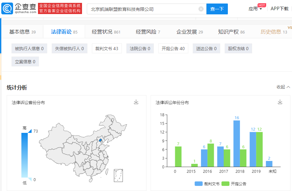Click the highlighted Beijing region on the map
Image resolution: width=292 pixels, height=191 pixels.
[101, 140]
